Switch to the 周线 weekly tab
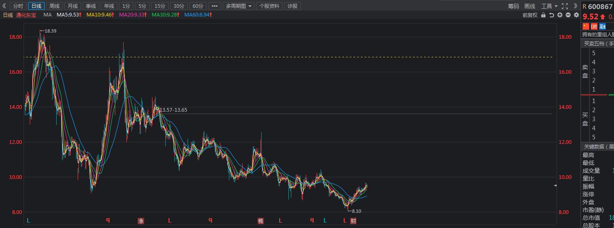614x228 pixels. point(54,6)
